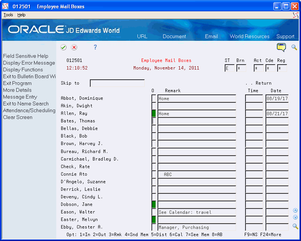Click remark field for Allen, Ray
Screen dimensions: 301x241
click(197, 113)
